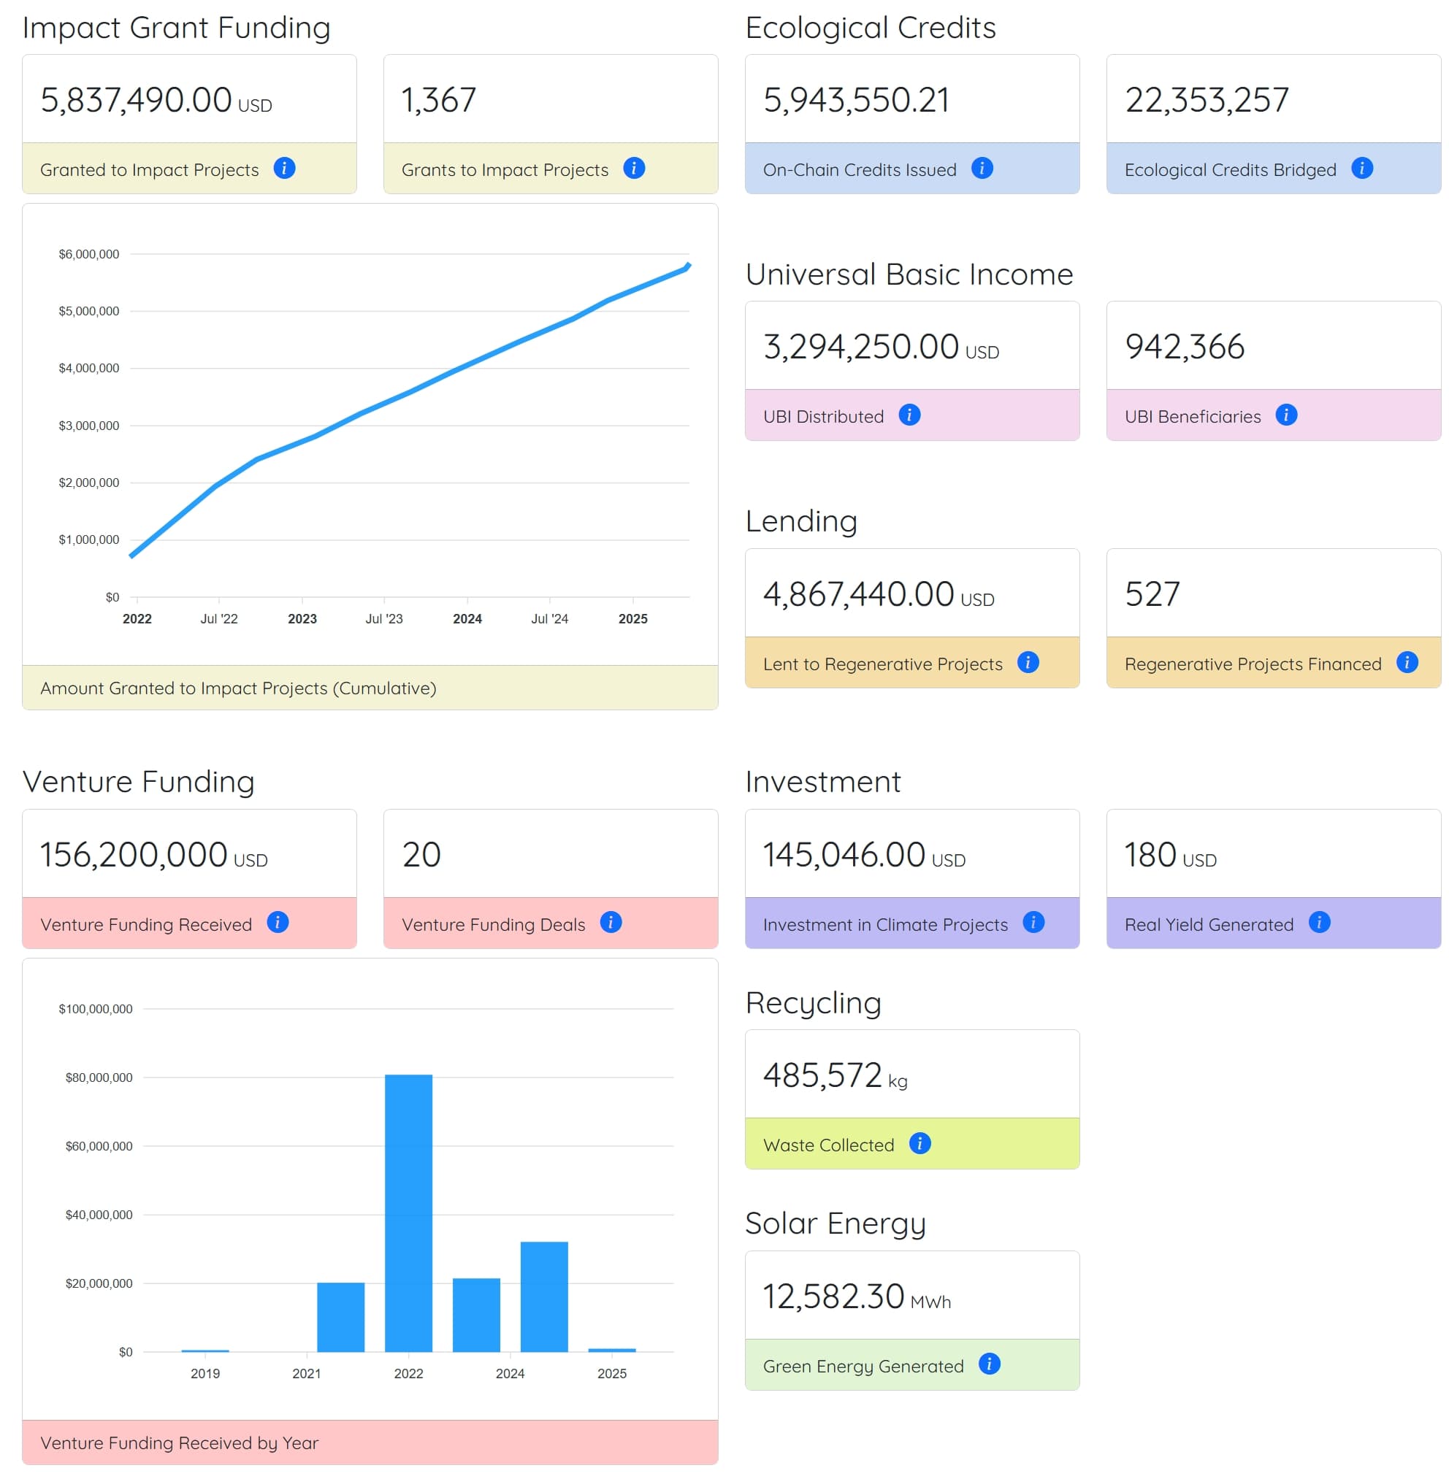Click the Venture Funding Received info icon

point(278,922)
